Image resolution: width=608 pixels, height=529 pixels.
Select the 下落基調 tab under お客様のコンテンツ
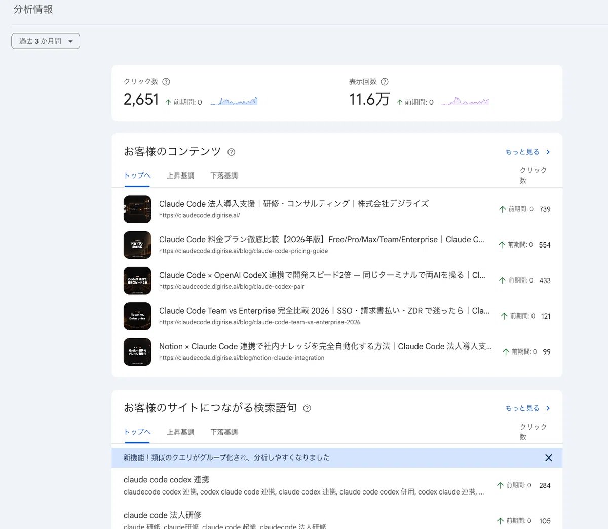pos(224,175)
